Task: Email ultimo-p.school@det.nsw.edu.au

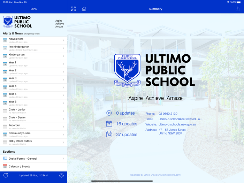Action: (180, 119)
